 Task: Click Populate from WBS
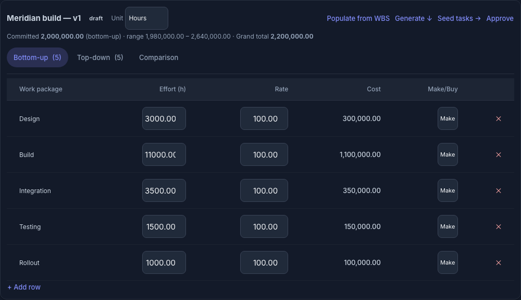tap(358, 18)
